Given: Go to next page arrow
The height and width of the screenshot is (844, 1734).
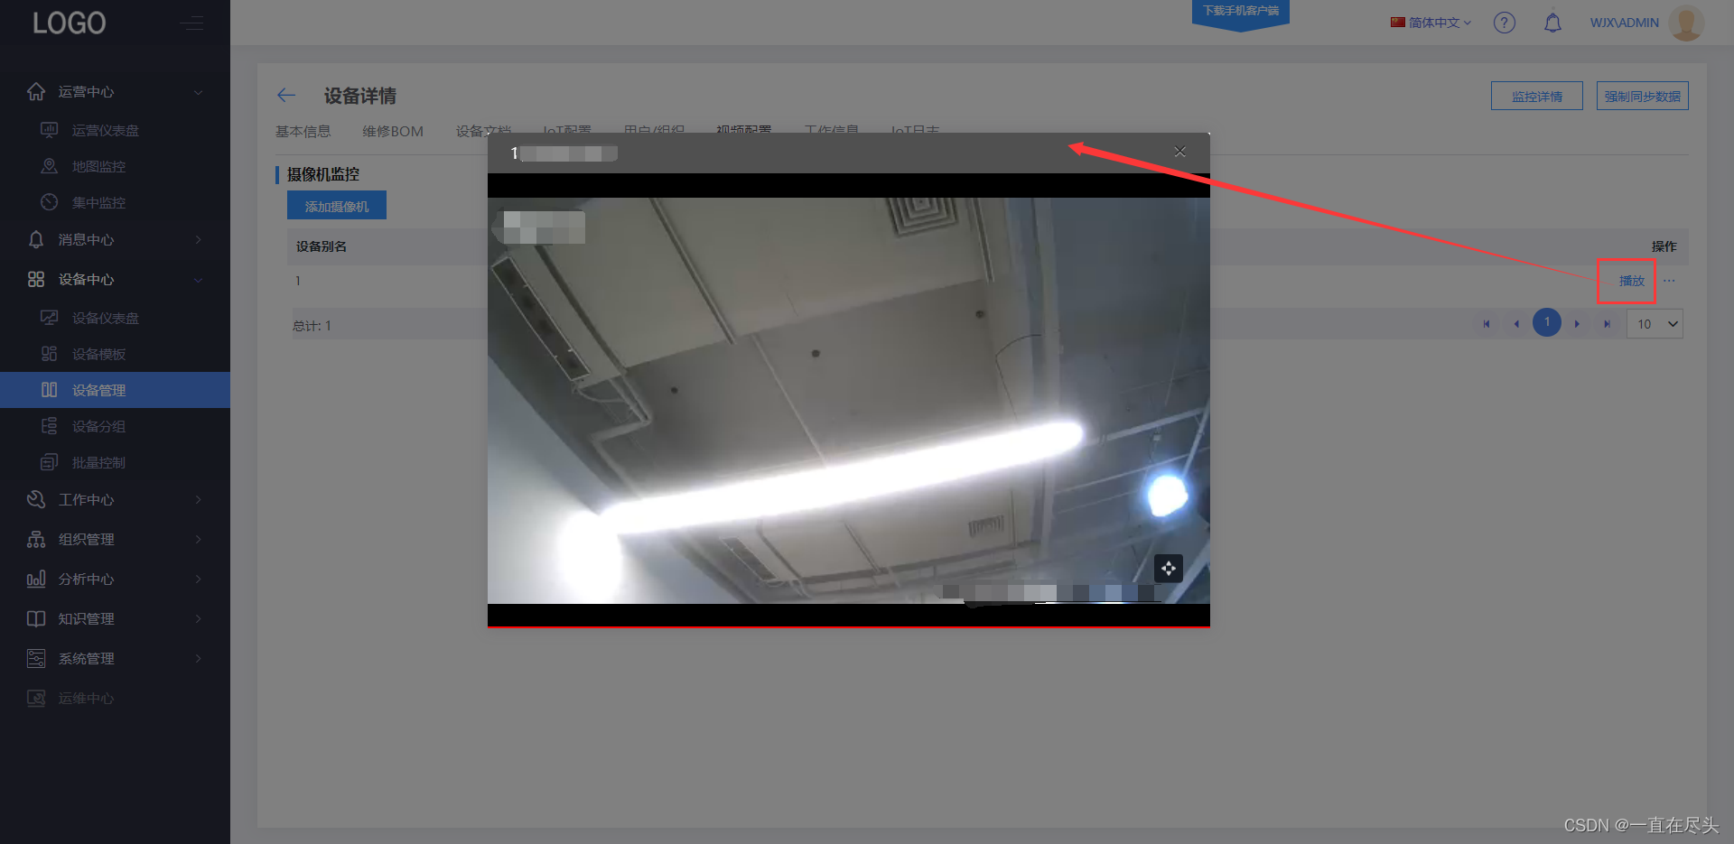Looking at the screenshot, I should (x=1577, y=324).
